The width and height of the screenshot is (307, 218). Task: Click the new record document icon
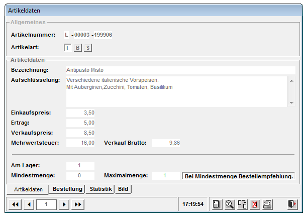tap(216, 204)
